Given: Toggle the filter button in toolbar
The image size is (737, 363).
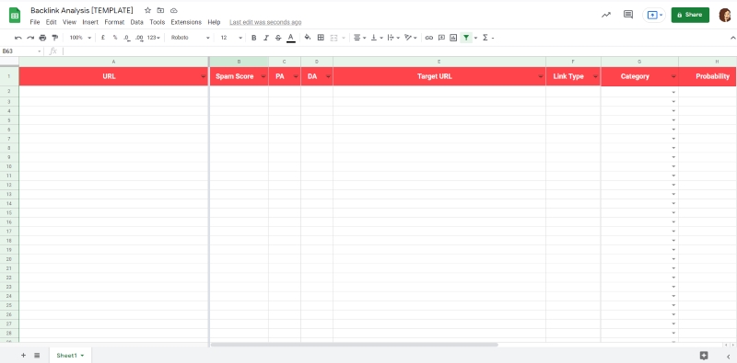Looking at the screenshot, I should tap(466, 38).
